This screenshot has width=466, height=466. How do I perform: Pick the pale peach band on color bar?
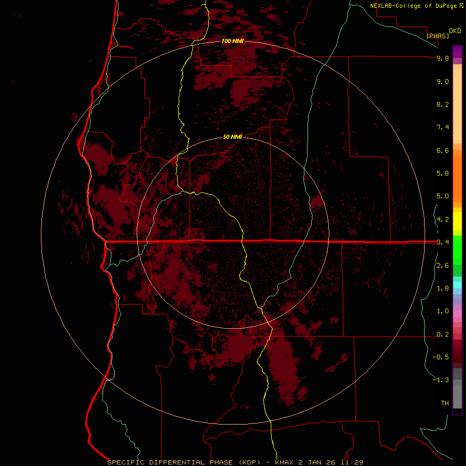click(457, 106)
